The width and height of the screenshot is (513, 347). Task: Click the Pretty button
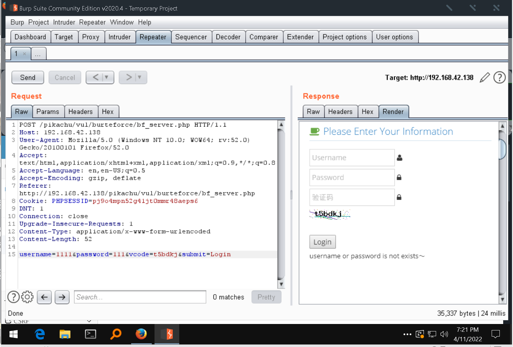[x=266, y=297]
